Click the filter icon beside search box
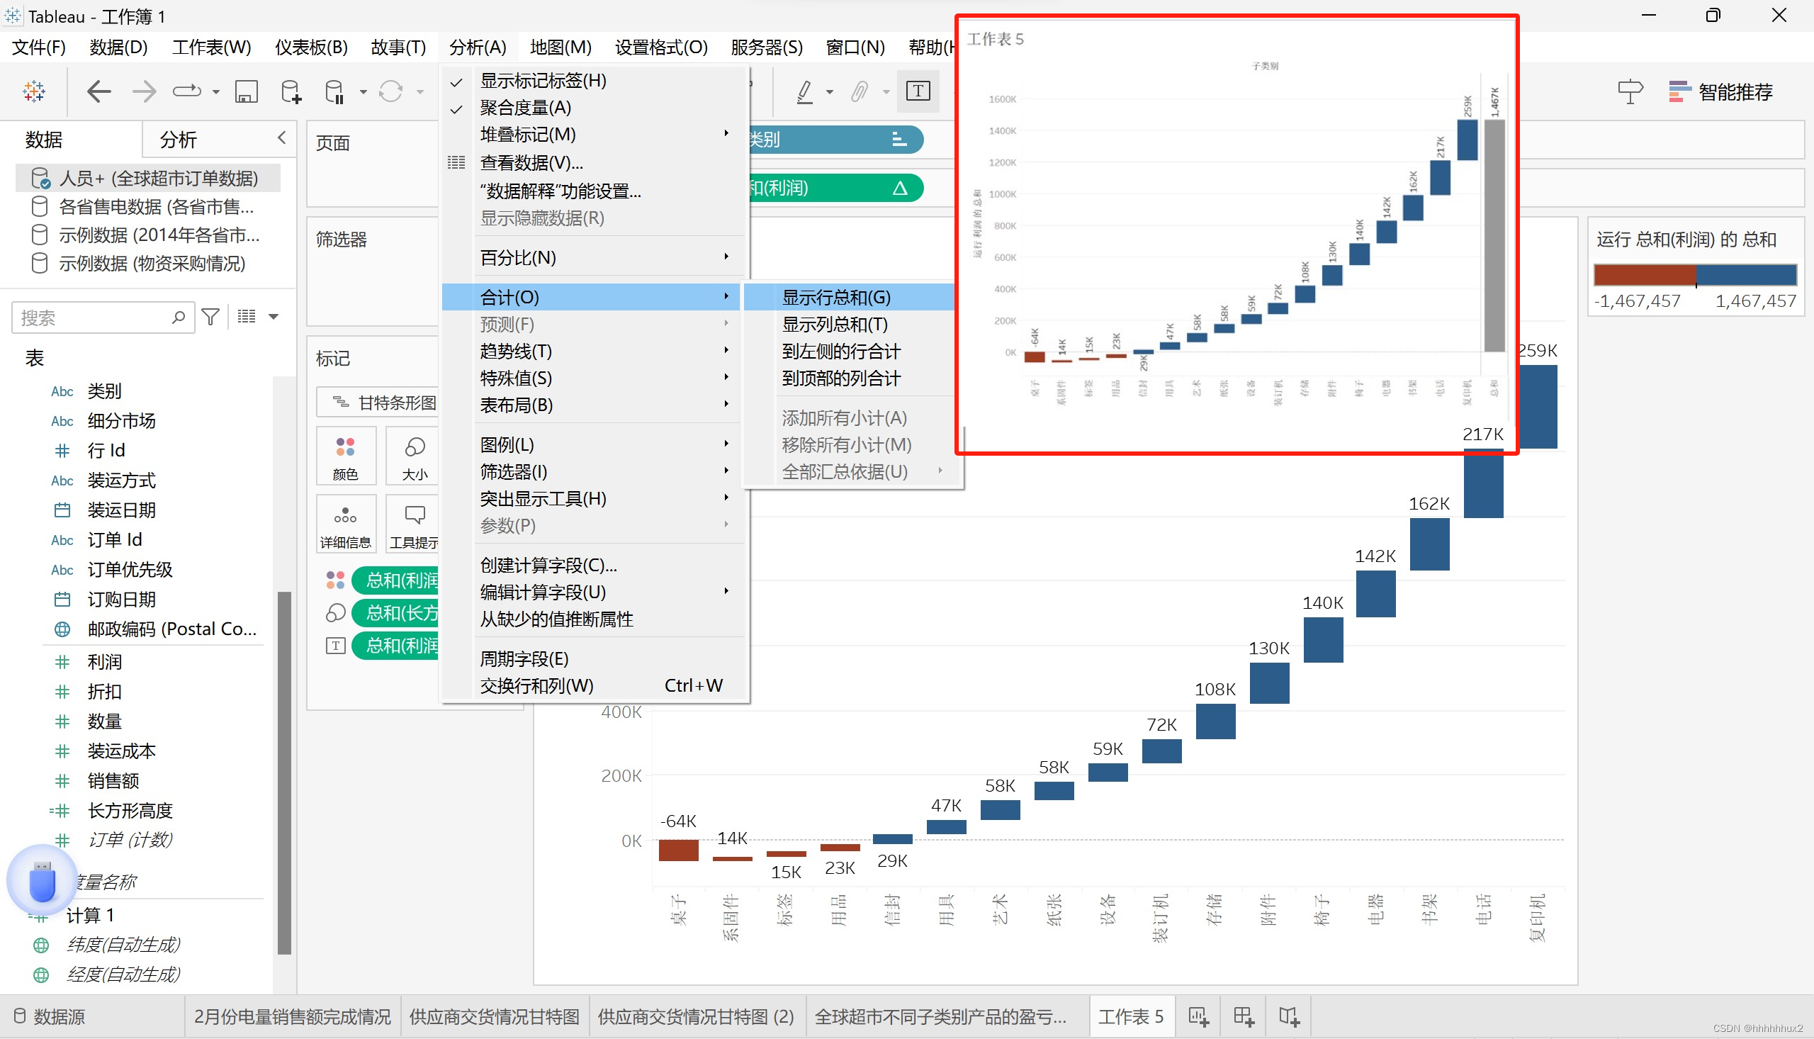 210,317
